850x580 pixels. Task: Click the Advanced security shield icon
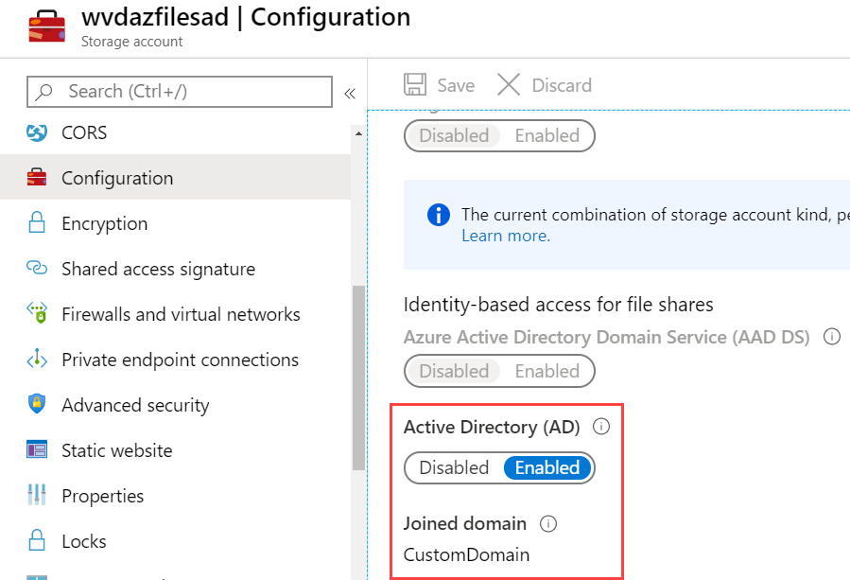coord(37,404)
